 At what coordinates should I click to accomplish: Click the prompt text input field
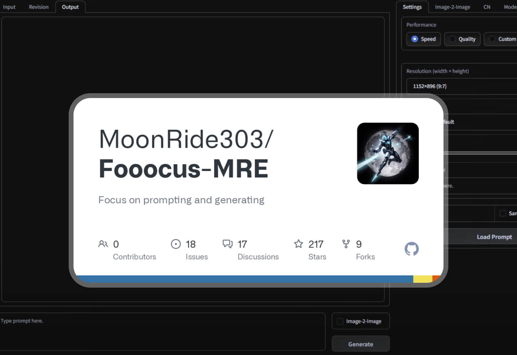(x=162, y=331)
